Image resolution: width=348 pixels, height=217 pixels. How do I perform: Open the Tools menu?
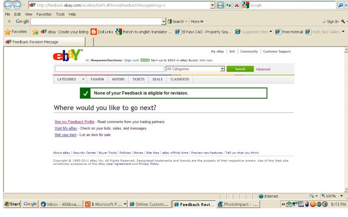[x=60, y=14]
